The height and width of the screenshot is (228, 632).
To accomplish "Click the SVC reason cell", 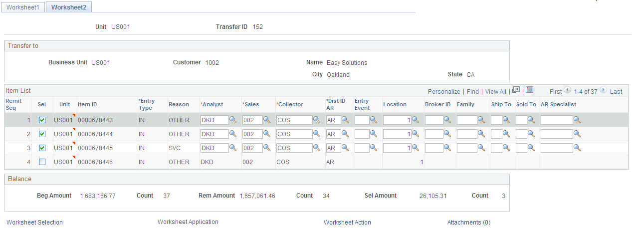I will tap(175, 148).
